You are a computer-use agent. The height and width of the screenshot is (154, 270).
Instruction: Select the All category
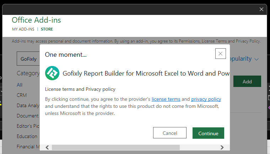(x=20, y=85)
